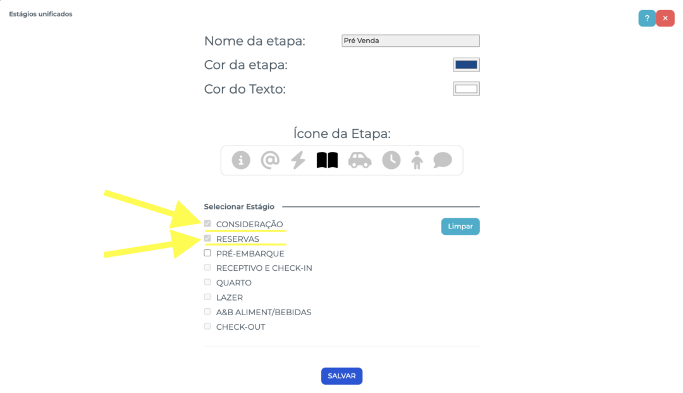Click the Limpar button

tap(460, 227)
